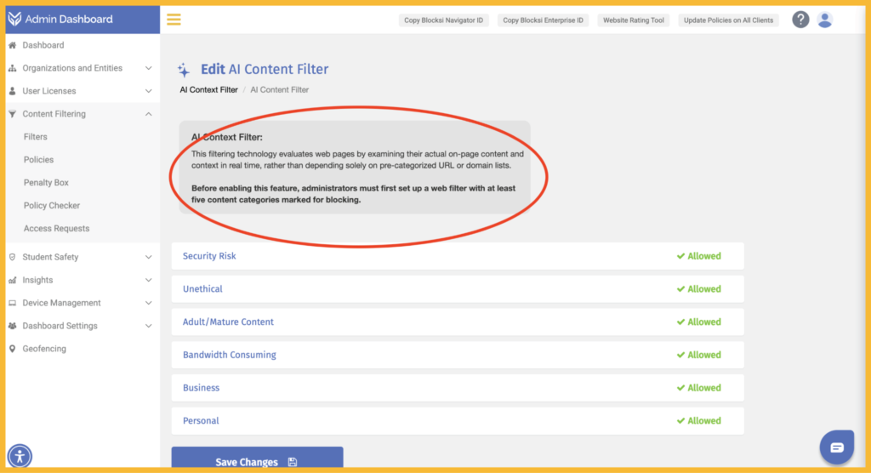
Task: Click Update Policies on All Clients
Action: [728, 20]
